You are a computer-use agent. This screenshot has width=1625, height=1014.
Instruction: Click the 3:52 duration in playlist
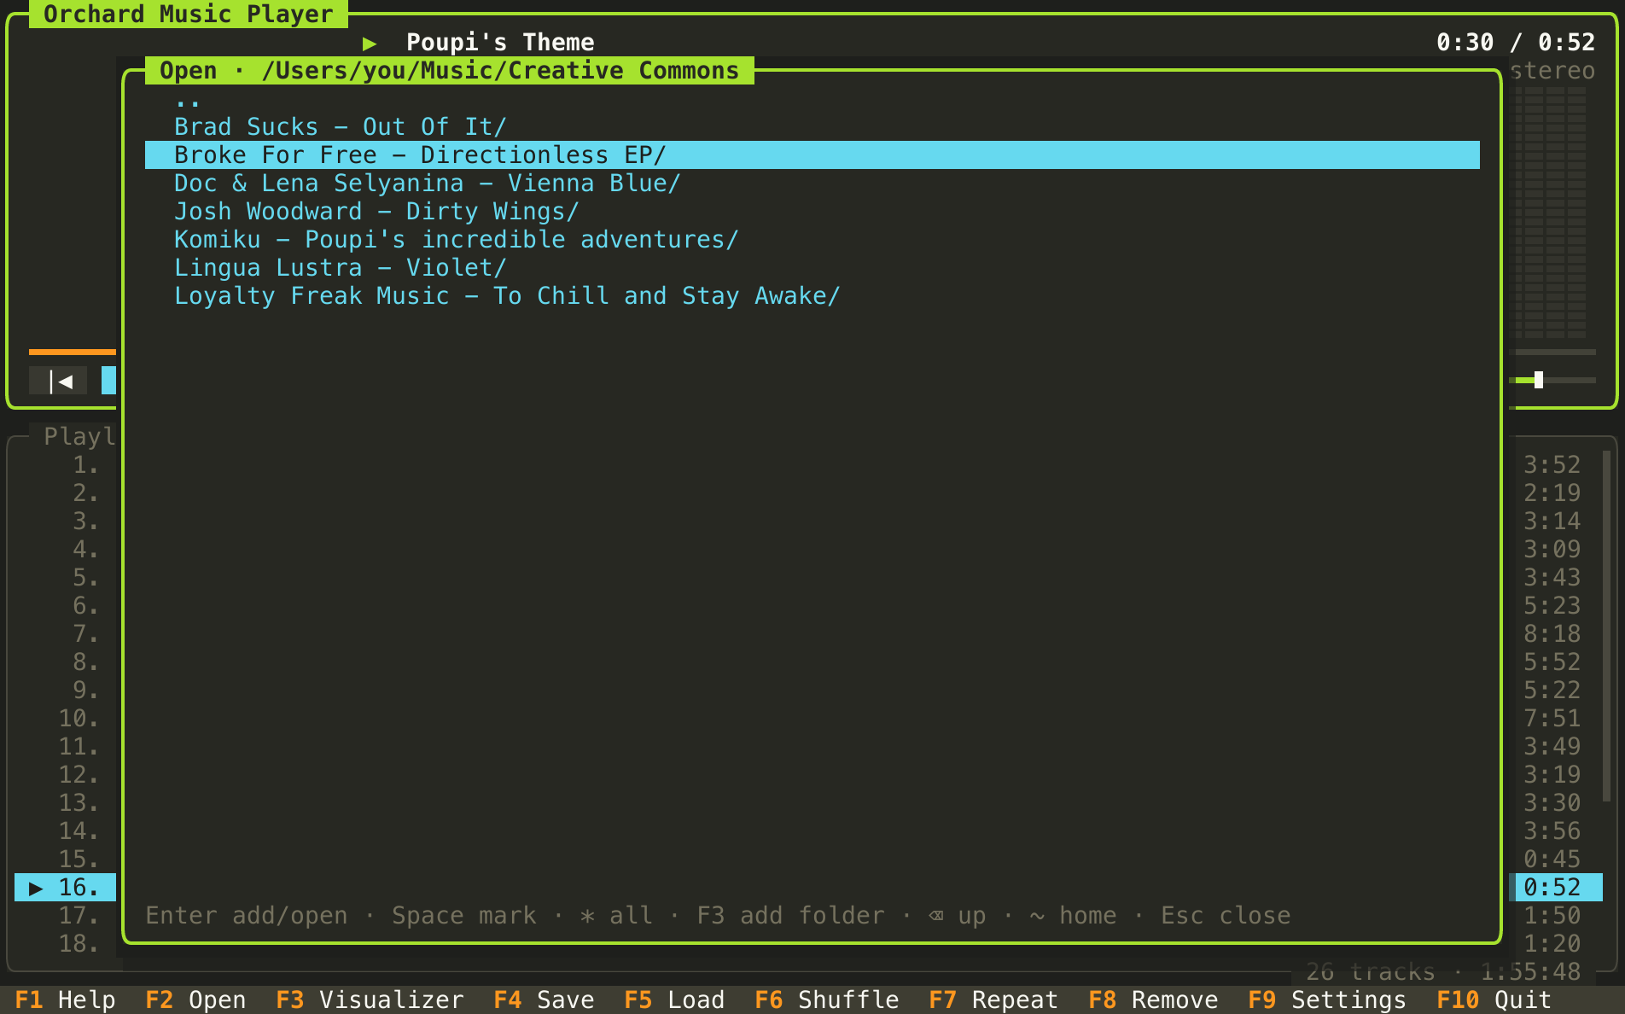1552,465
